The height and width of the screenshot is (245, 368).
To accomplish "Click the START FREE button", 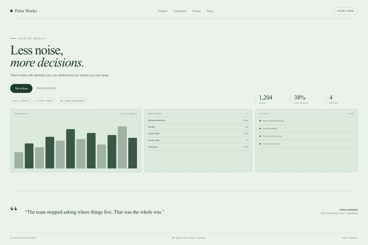I will tap(346, 11).
